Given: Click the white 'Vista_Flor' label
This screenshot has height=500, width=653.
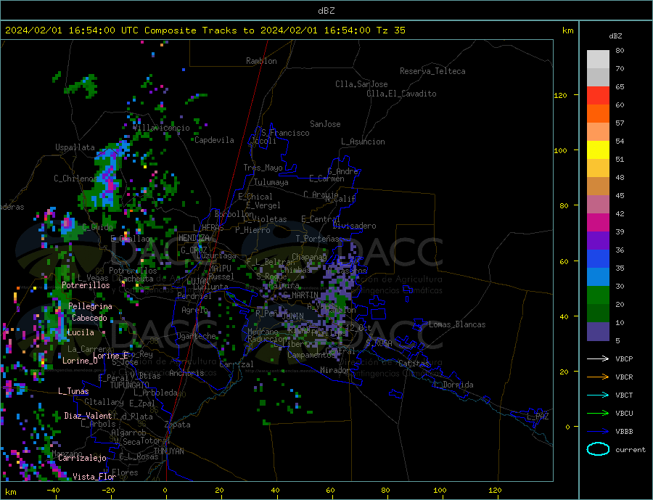Looking at the screenshot, I should click(x=94, y=477).
